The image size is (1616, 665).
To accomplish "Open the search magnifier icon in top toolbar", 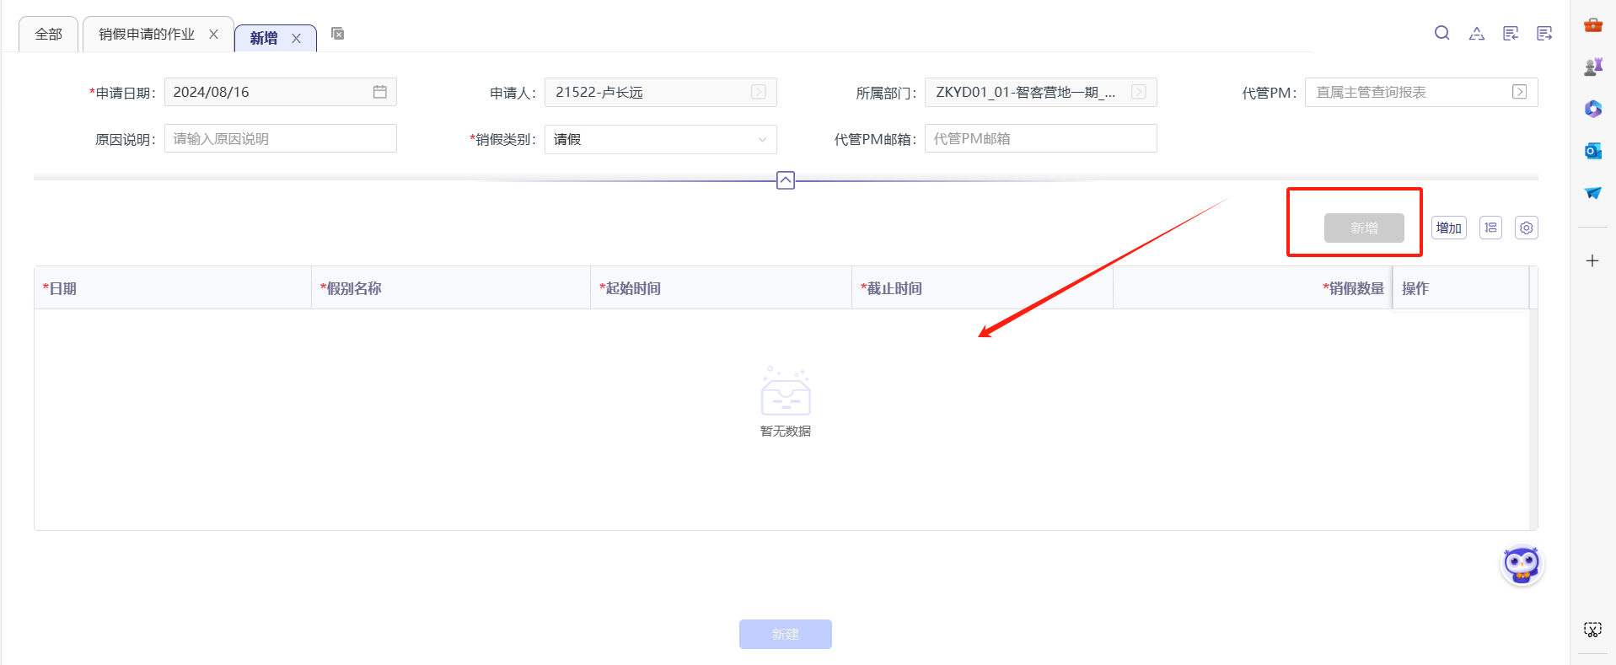I will click(1442, 33).
